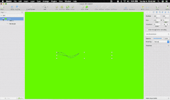Viewport: 170px width, 100px height.
Task: Select the Rectangle layer in layer list
Action: click(12, 24)
